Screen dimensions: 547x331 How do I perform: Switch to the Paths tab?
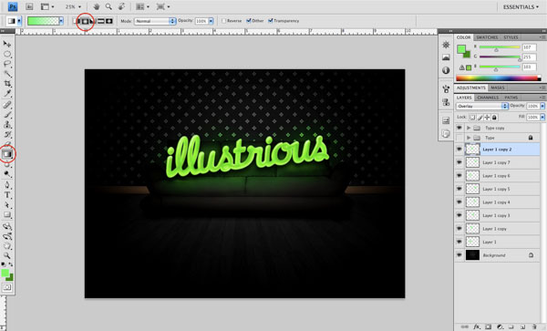(x=511, y=98)
